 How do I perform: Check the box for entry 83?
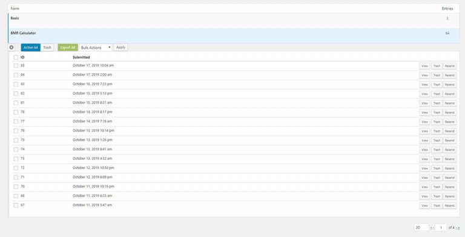click(x=16, y=84)
